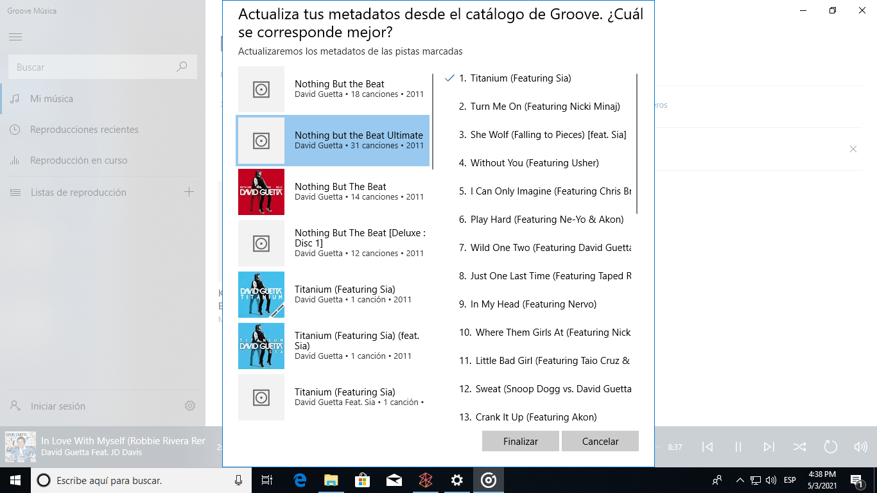Viewport: 877px width, 493px height.
Task: Switch ESP input language
Action: [790, 480]
